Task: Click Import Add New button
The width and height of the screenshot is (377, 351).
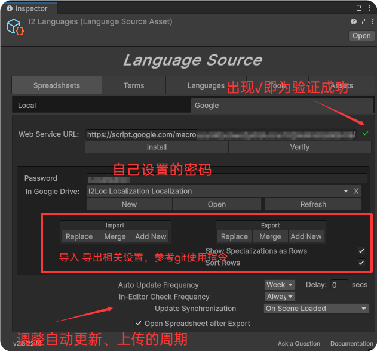Action: coord(151,236)
